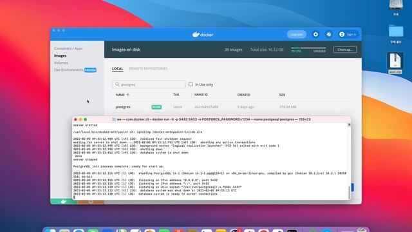Select the zip file icon on desktop
This screenshot has width=412, height=232.
pyautogui.click(x=395, y=60)
